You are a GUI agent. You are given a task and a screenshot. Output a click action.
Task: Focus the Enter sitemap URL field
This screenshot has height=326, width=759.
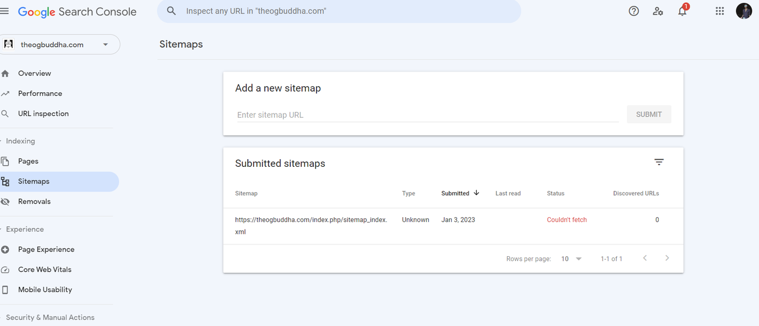(427, 115)
